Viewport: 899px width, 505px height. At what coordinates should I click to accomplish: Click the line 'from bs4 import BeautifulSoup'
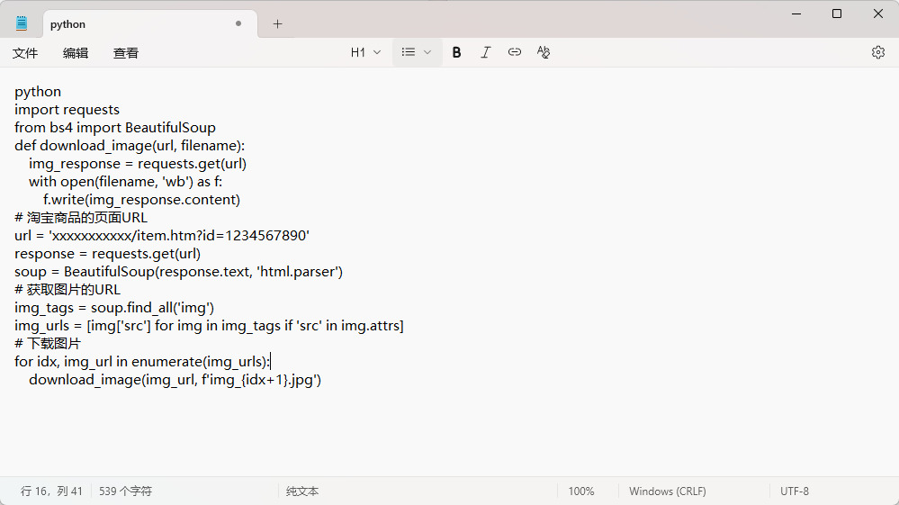(x=115, y=127)
